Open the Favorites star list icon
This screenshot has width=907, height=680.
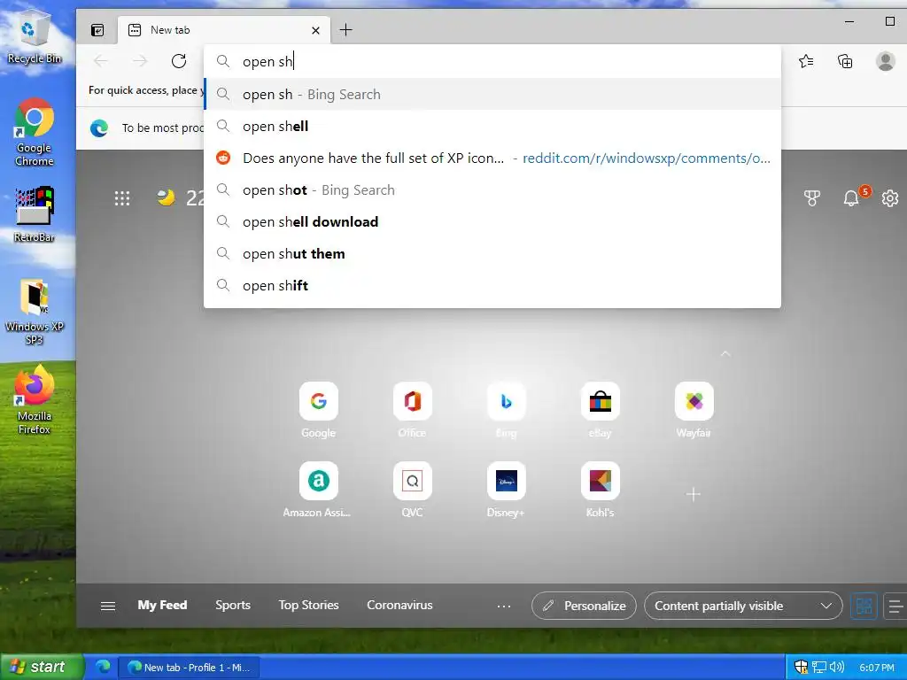pyautogui.click(x=806, y=61)
